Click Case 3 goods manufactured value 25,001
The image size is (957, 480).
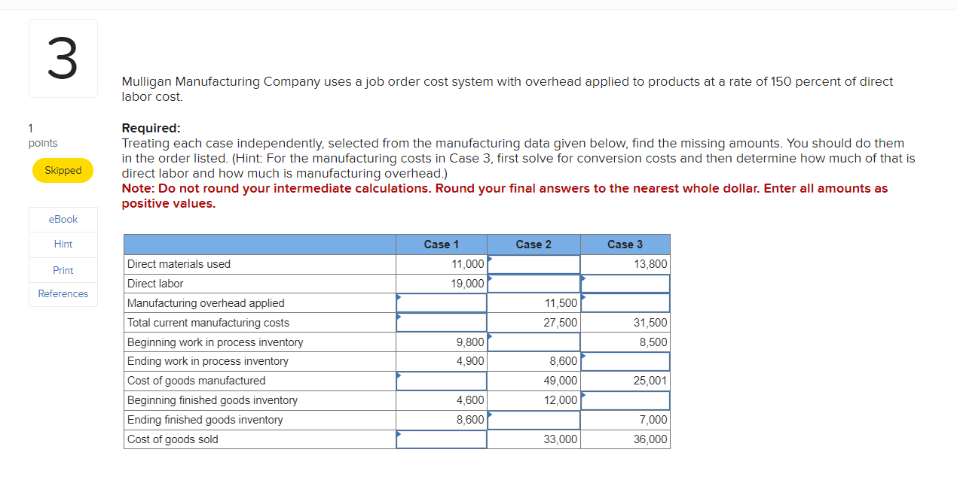pos(650,381)
